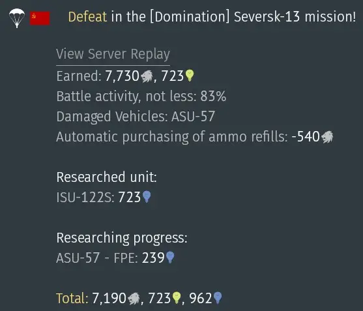Click the ISU-122S unit name

pos(85,198)
